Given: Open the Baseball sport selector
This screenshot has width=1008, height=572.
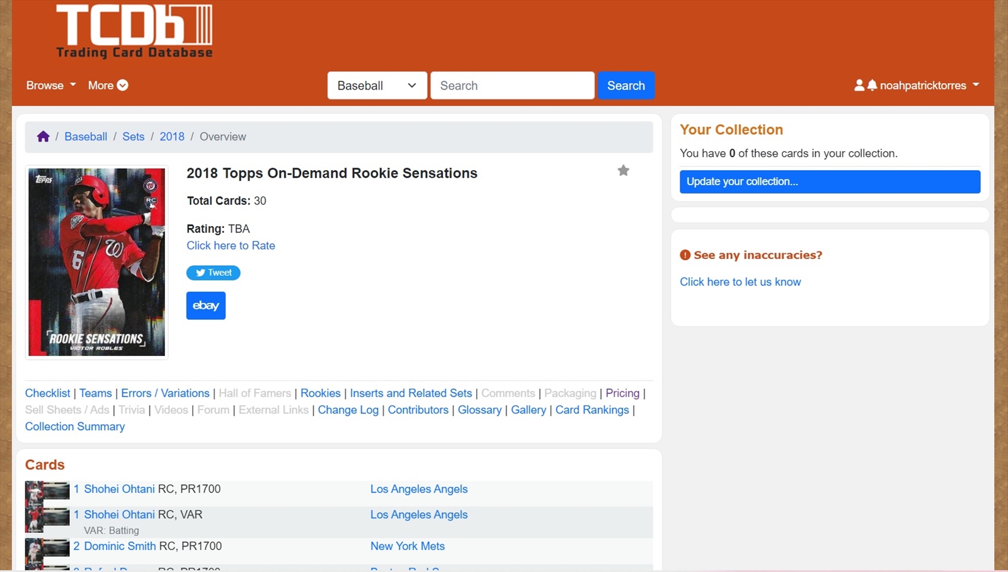Looking at the screenshot, I should pyautogui.click(x=377, y=86).
